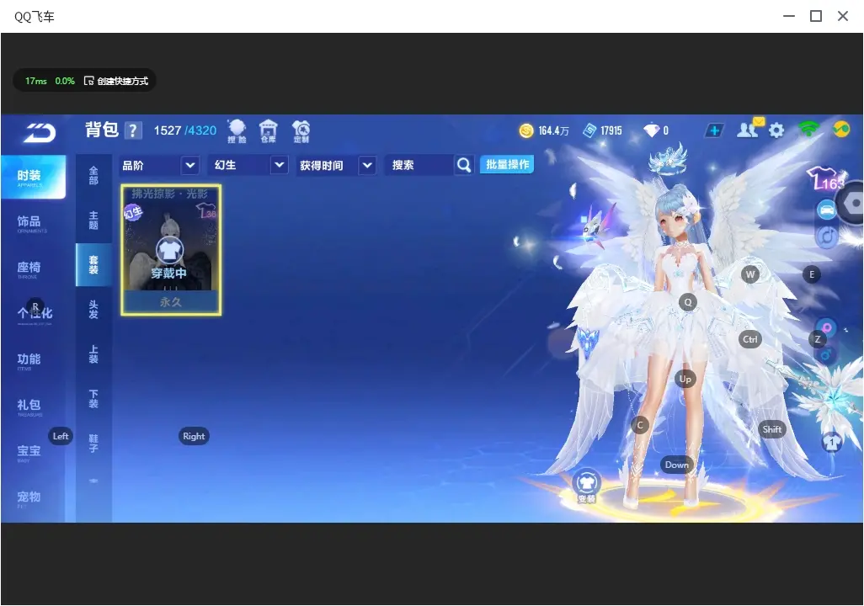864x606 pixels.
Task: Open the backpack help question mark
Action: [133, 130]
